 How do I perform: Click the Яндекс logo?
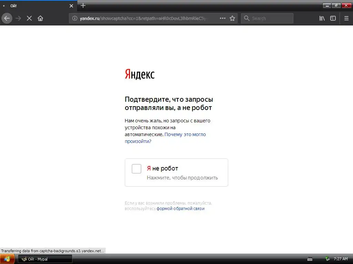coord(140,74)
